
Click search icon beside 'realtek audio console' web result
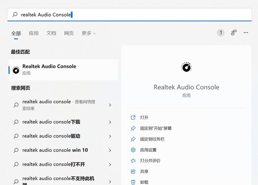(x=16, y=105)
